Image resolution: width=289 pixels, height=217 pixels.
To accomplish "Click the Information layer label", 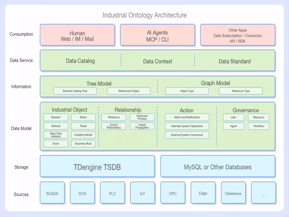I will (x=21, y=86).
